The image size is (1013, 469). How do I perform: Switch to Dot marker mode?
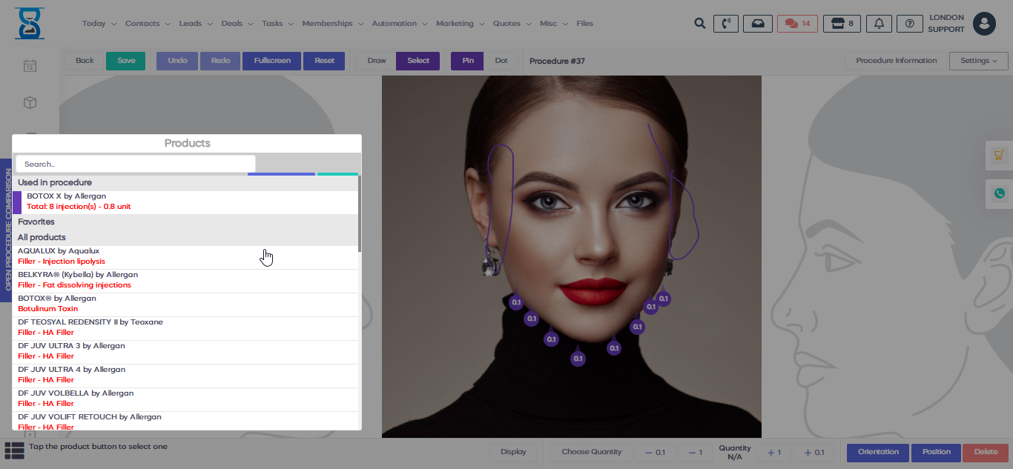[501, 61]
